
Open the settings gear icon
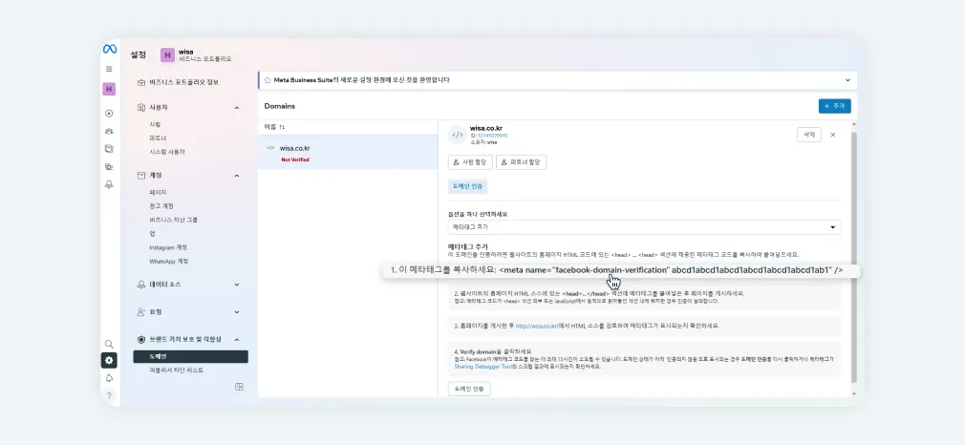(109, 361)
